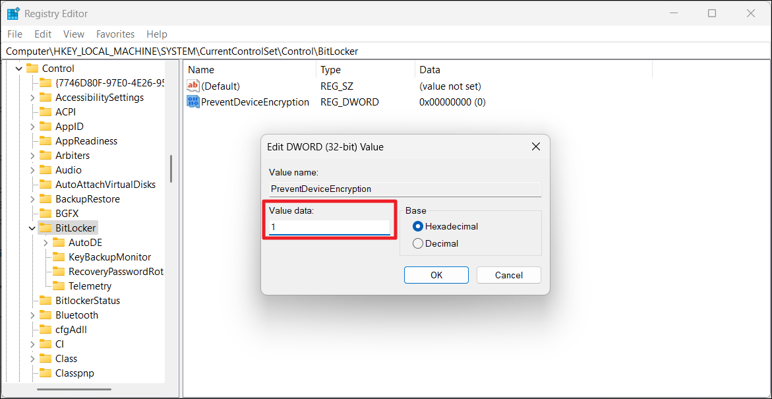Select the Class tree item label
The height and width of the screenshot is (399, 772).
[67, 359]
